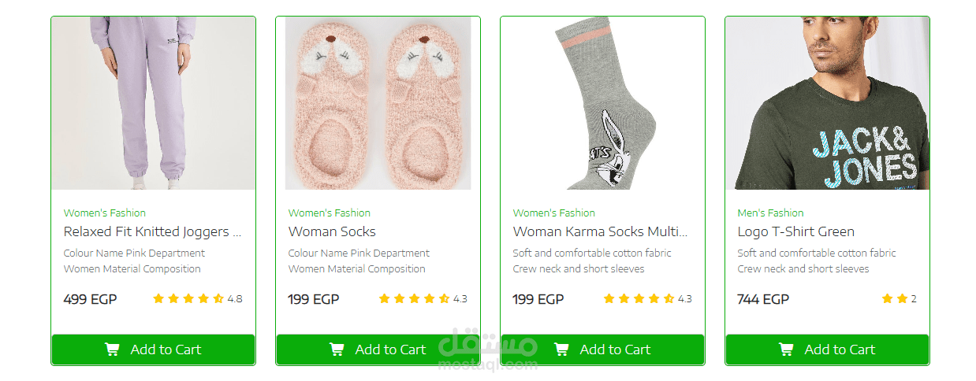Image resolution: width=976 pixels, height=381 pixels.
Task: Open the Woman Karma Socks Multi title
Action: point(600,231)
